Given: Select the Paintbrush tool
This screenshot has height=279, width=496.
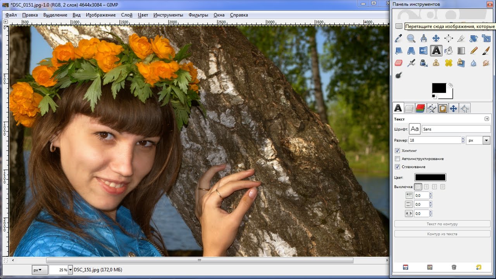Looking at the screenshot, I should tap(486, 50).
